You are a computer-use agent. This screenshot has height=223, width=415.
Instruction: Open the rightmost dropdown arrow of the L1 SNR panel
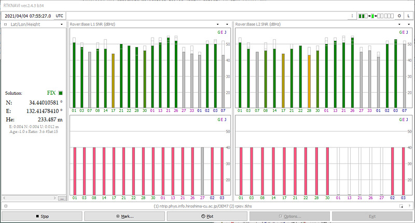coord(227,24)
